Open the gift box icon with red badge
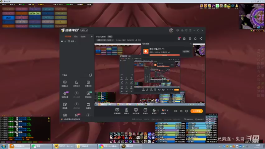The width and height of the screenshot is (265, 149). (179, 38)
